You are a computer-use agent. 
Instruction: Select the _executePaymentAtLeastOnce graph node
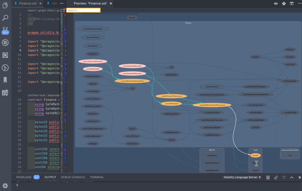tap(132, 81)
